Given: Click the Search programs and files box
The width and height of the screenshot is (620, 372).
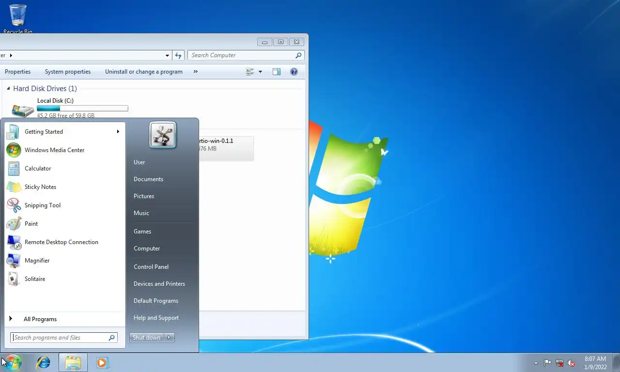Looking at the screenshot, I should 64,338.
